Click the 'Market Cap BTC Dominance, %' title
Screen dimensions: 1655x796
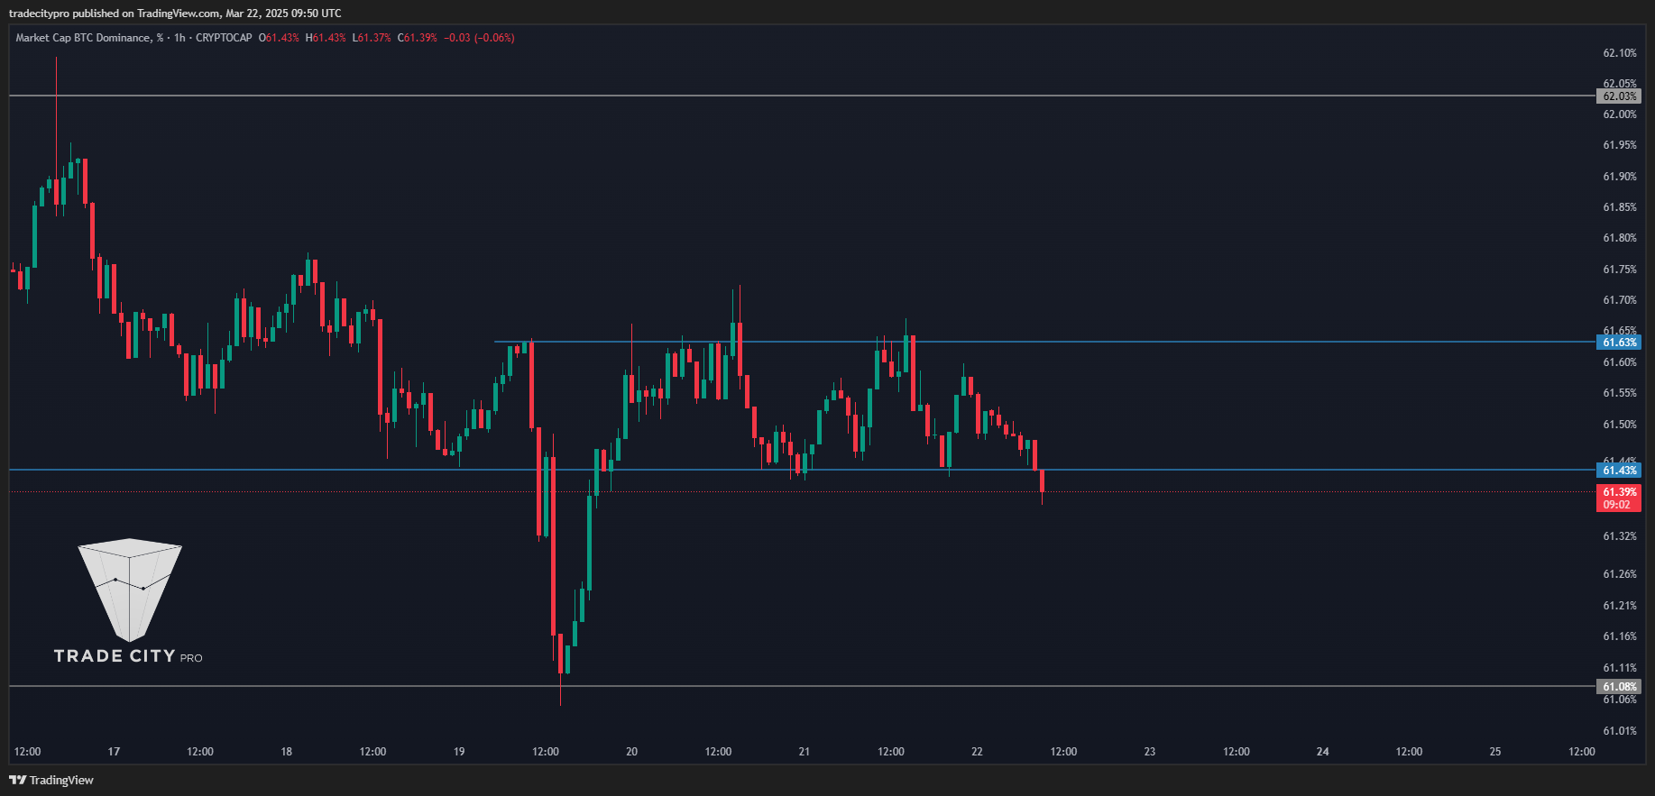pyautogui.click(x=89, y=38)
